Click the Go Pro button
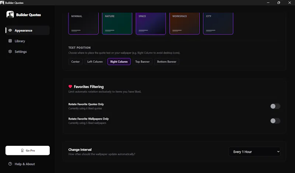The height and width of the screenshot is (173, 295). pyautogui.click(x=27, y=151)
